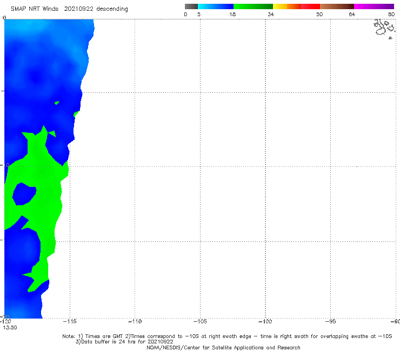Image resolution: width=400 pixels, height=351 pixels.
Task: Click the yellow-to-red segment of the color bar
Action: (296, 6)
